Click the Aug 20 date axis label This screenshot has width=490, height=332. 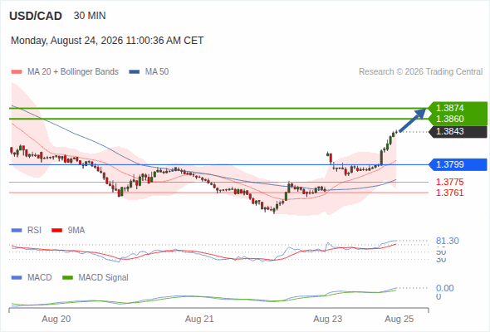click(x=56, y=320)
